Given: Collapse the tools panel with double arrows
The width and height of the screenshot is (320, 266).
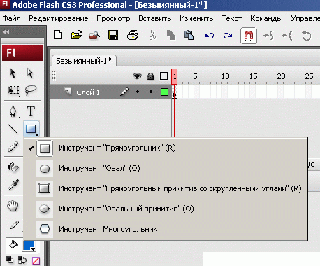Looking at the screenshot, I should point(6,32).
